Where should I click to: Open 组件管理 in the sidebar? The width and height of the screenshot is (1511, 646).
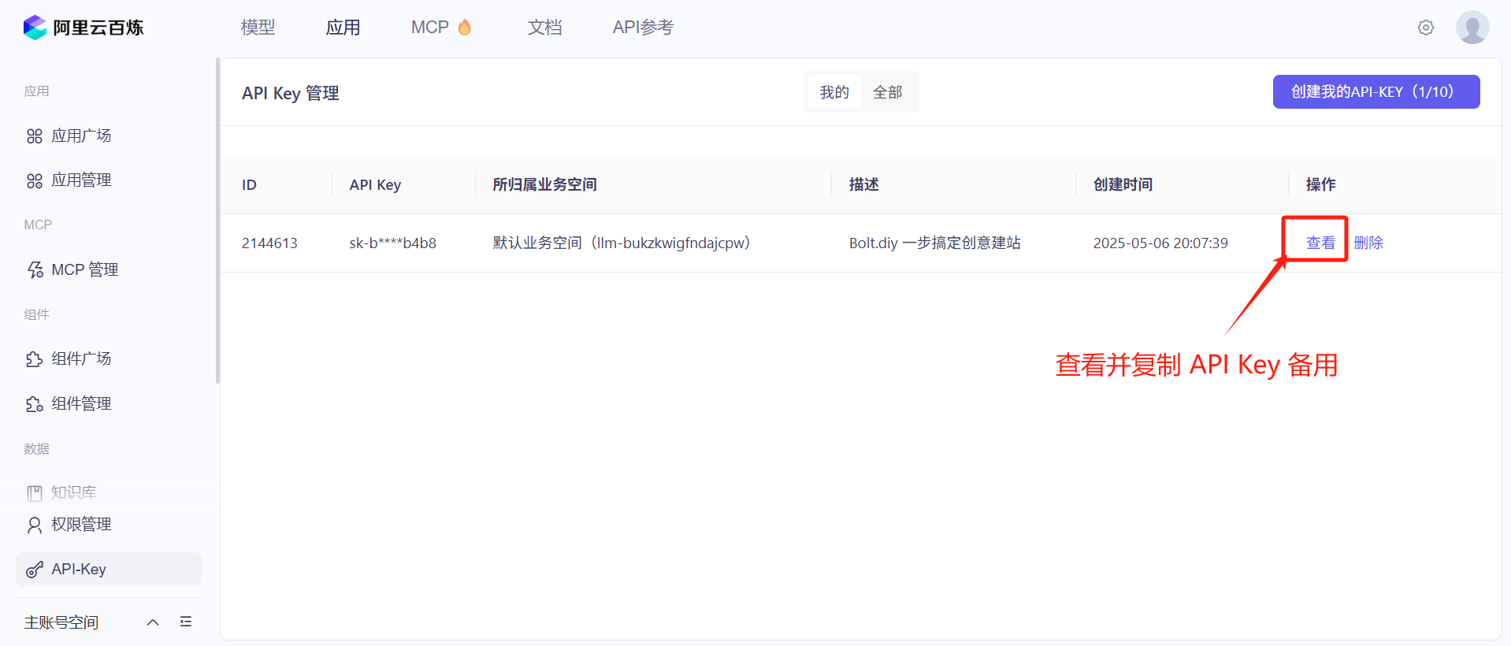pyautogui.click(x=109, y=404)
